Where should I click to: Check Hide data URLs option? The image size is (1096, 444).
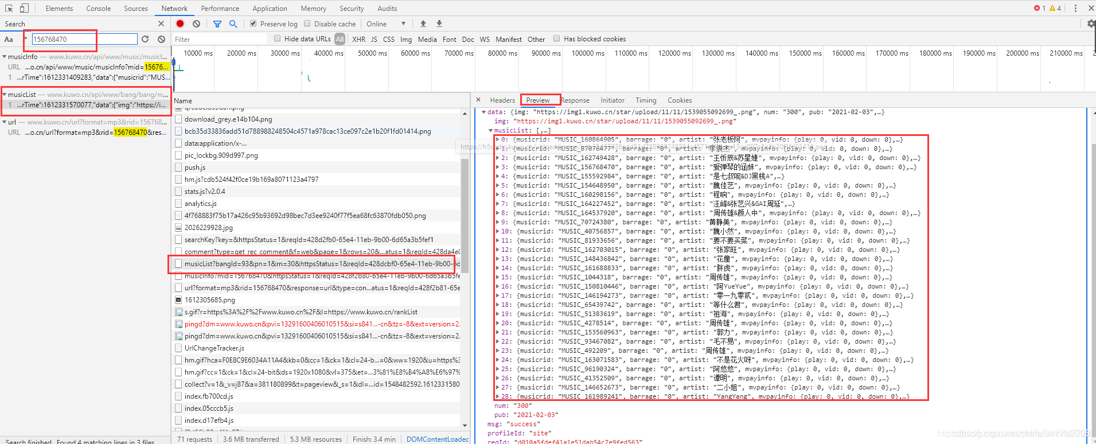tap(278, 38)
